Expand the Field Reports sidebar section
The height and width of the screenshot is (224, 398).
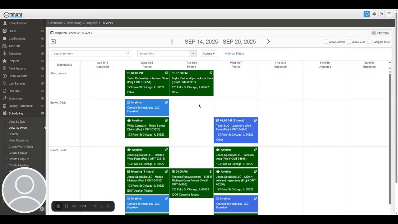click(x=42, y=68)
